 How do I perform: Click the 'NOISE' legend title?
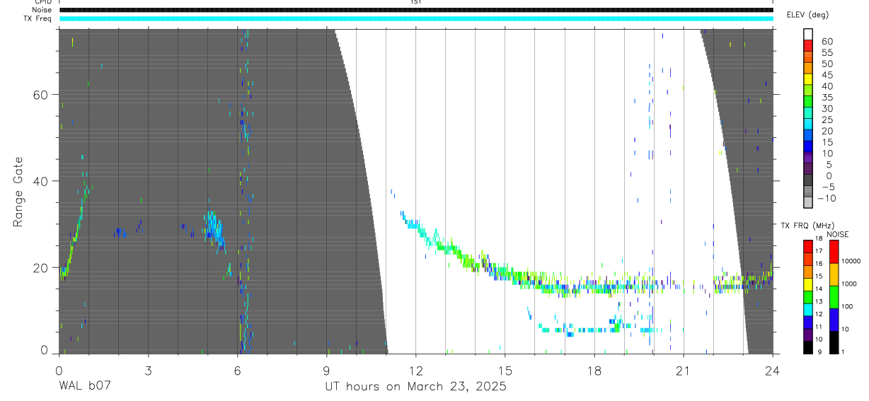pyautogui.click(x=837, y=234)
